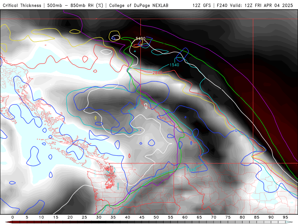298x224 pixels.
Task: Select the colorbar tick label '20'
Action: click(x=70, y=217)
